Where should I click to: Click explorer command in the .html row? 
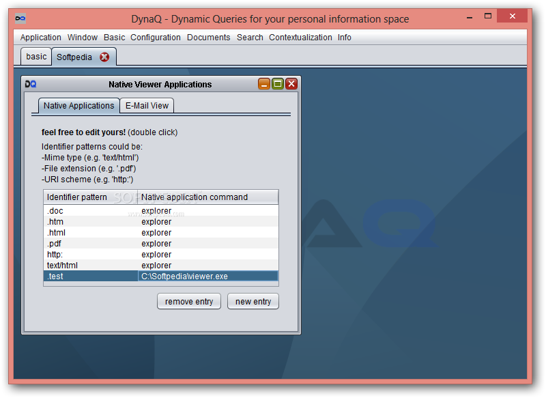pyautogui.click(x=208, y=233)
